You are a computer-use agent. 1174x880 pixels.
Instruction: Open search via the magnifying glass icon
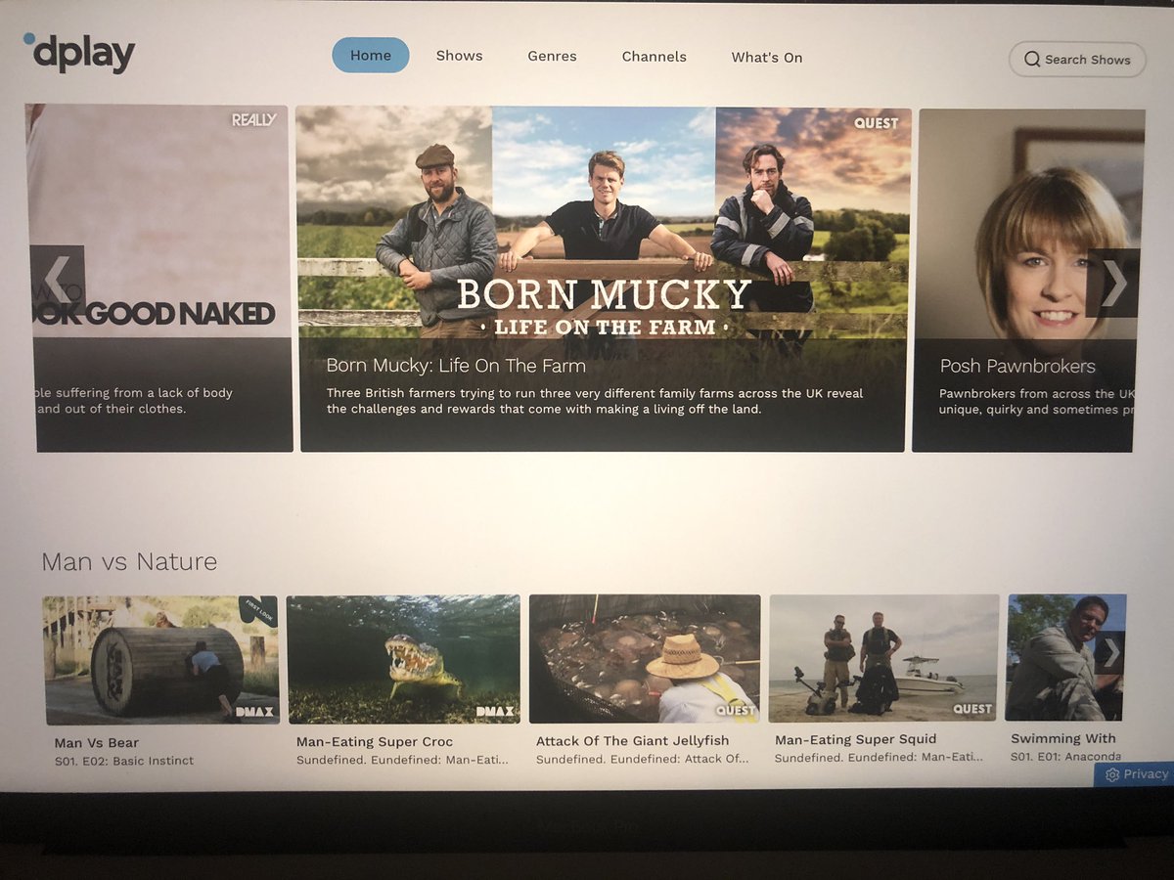pyautogui.click(x=1034, y=60)
